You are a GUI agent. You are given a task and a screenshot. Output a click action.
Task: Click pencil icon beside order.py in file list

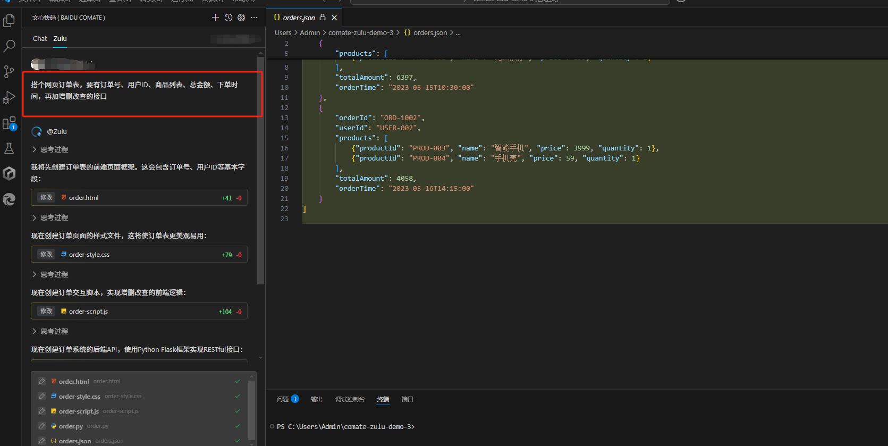click(42, 426)
